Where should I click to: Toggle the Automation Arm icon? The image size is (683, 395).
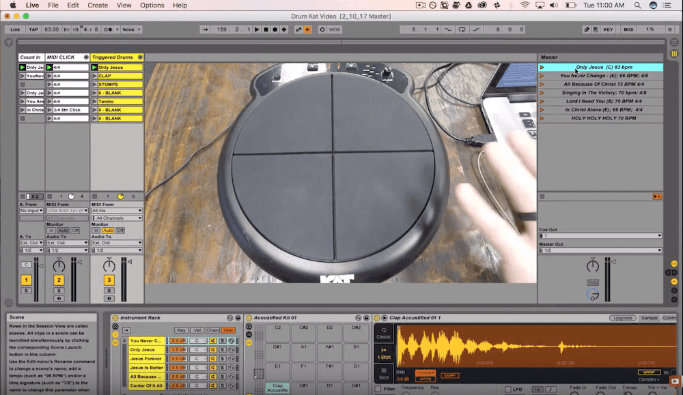[x=298, y=29]
